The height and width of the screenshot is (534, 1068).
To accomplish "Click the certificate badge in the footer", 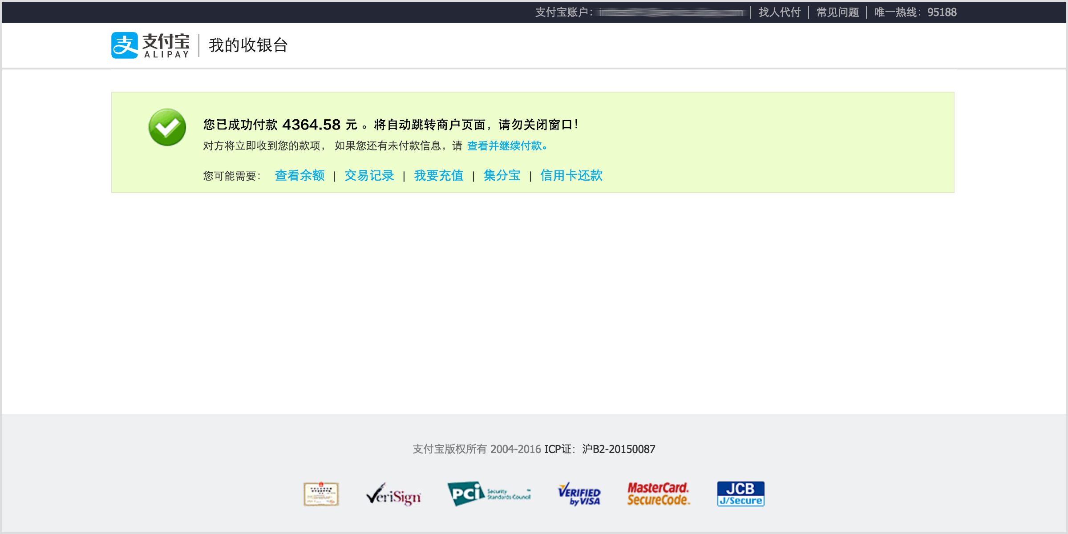I will 321,494.
